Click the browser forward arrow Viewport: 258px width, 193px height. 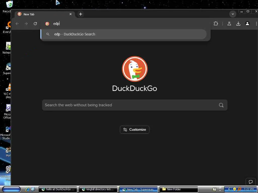(x=26, y=24)
